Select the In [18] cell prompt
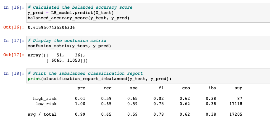270x129 pixels. point(14,73)
